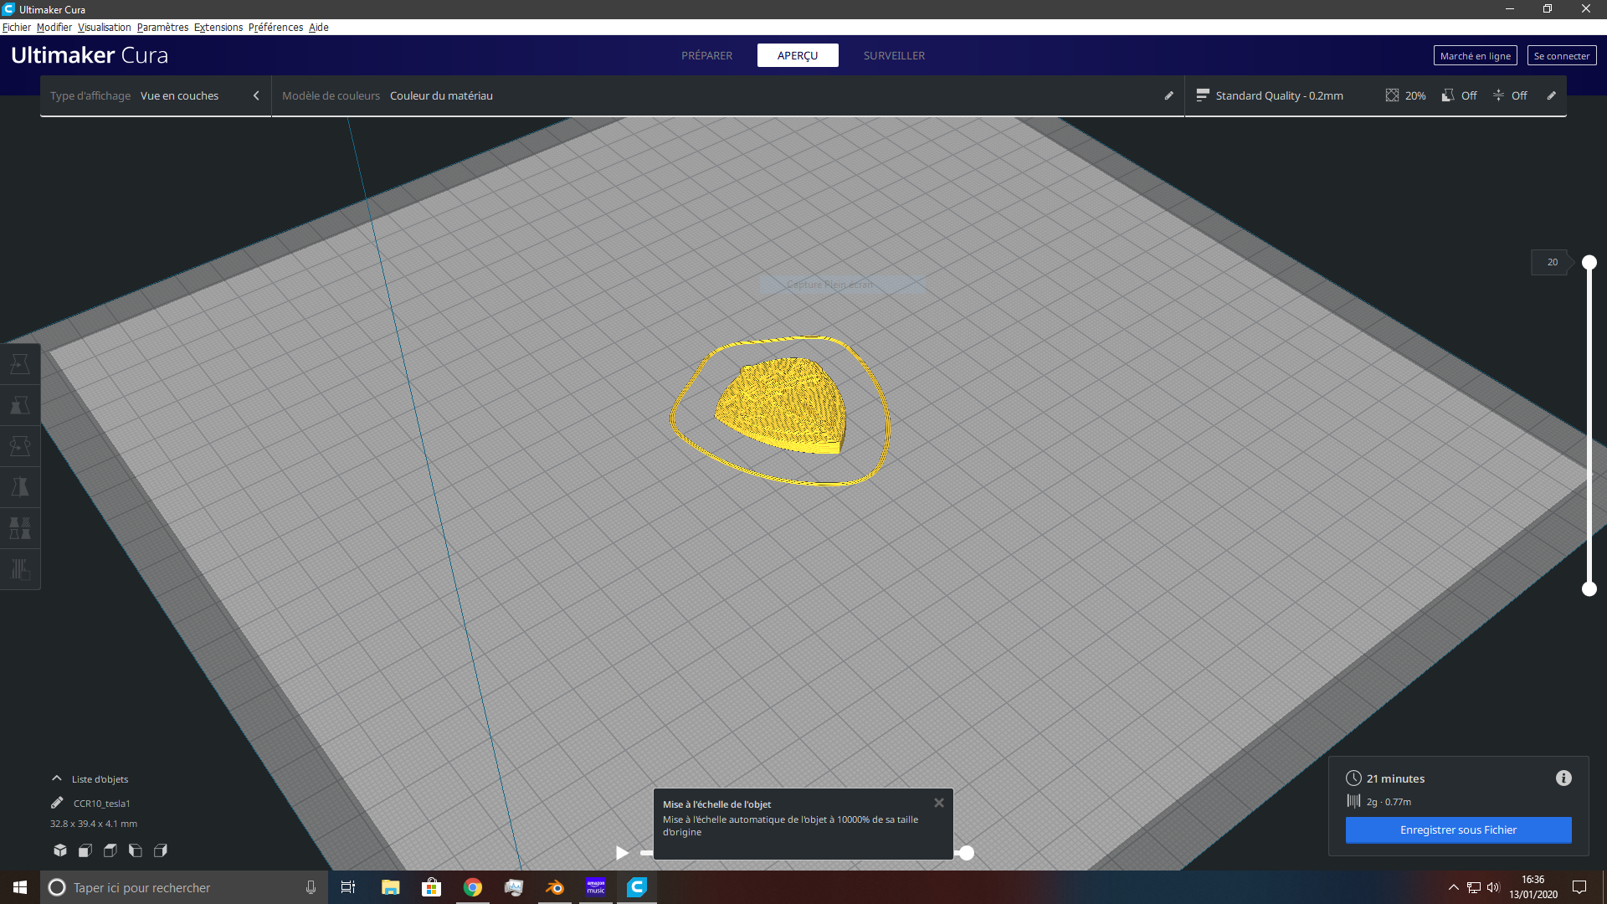1607x904 pixels.
Task: Click the Se connecter button
Action: coord(1561,55)
